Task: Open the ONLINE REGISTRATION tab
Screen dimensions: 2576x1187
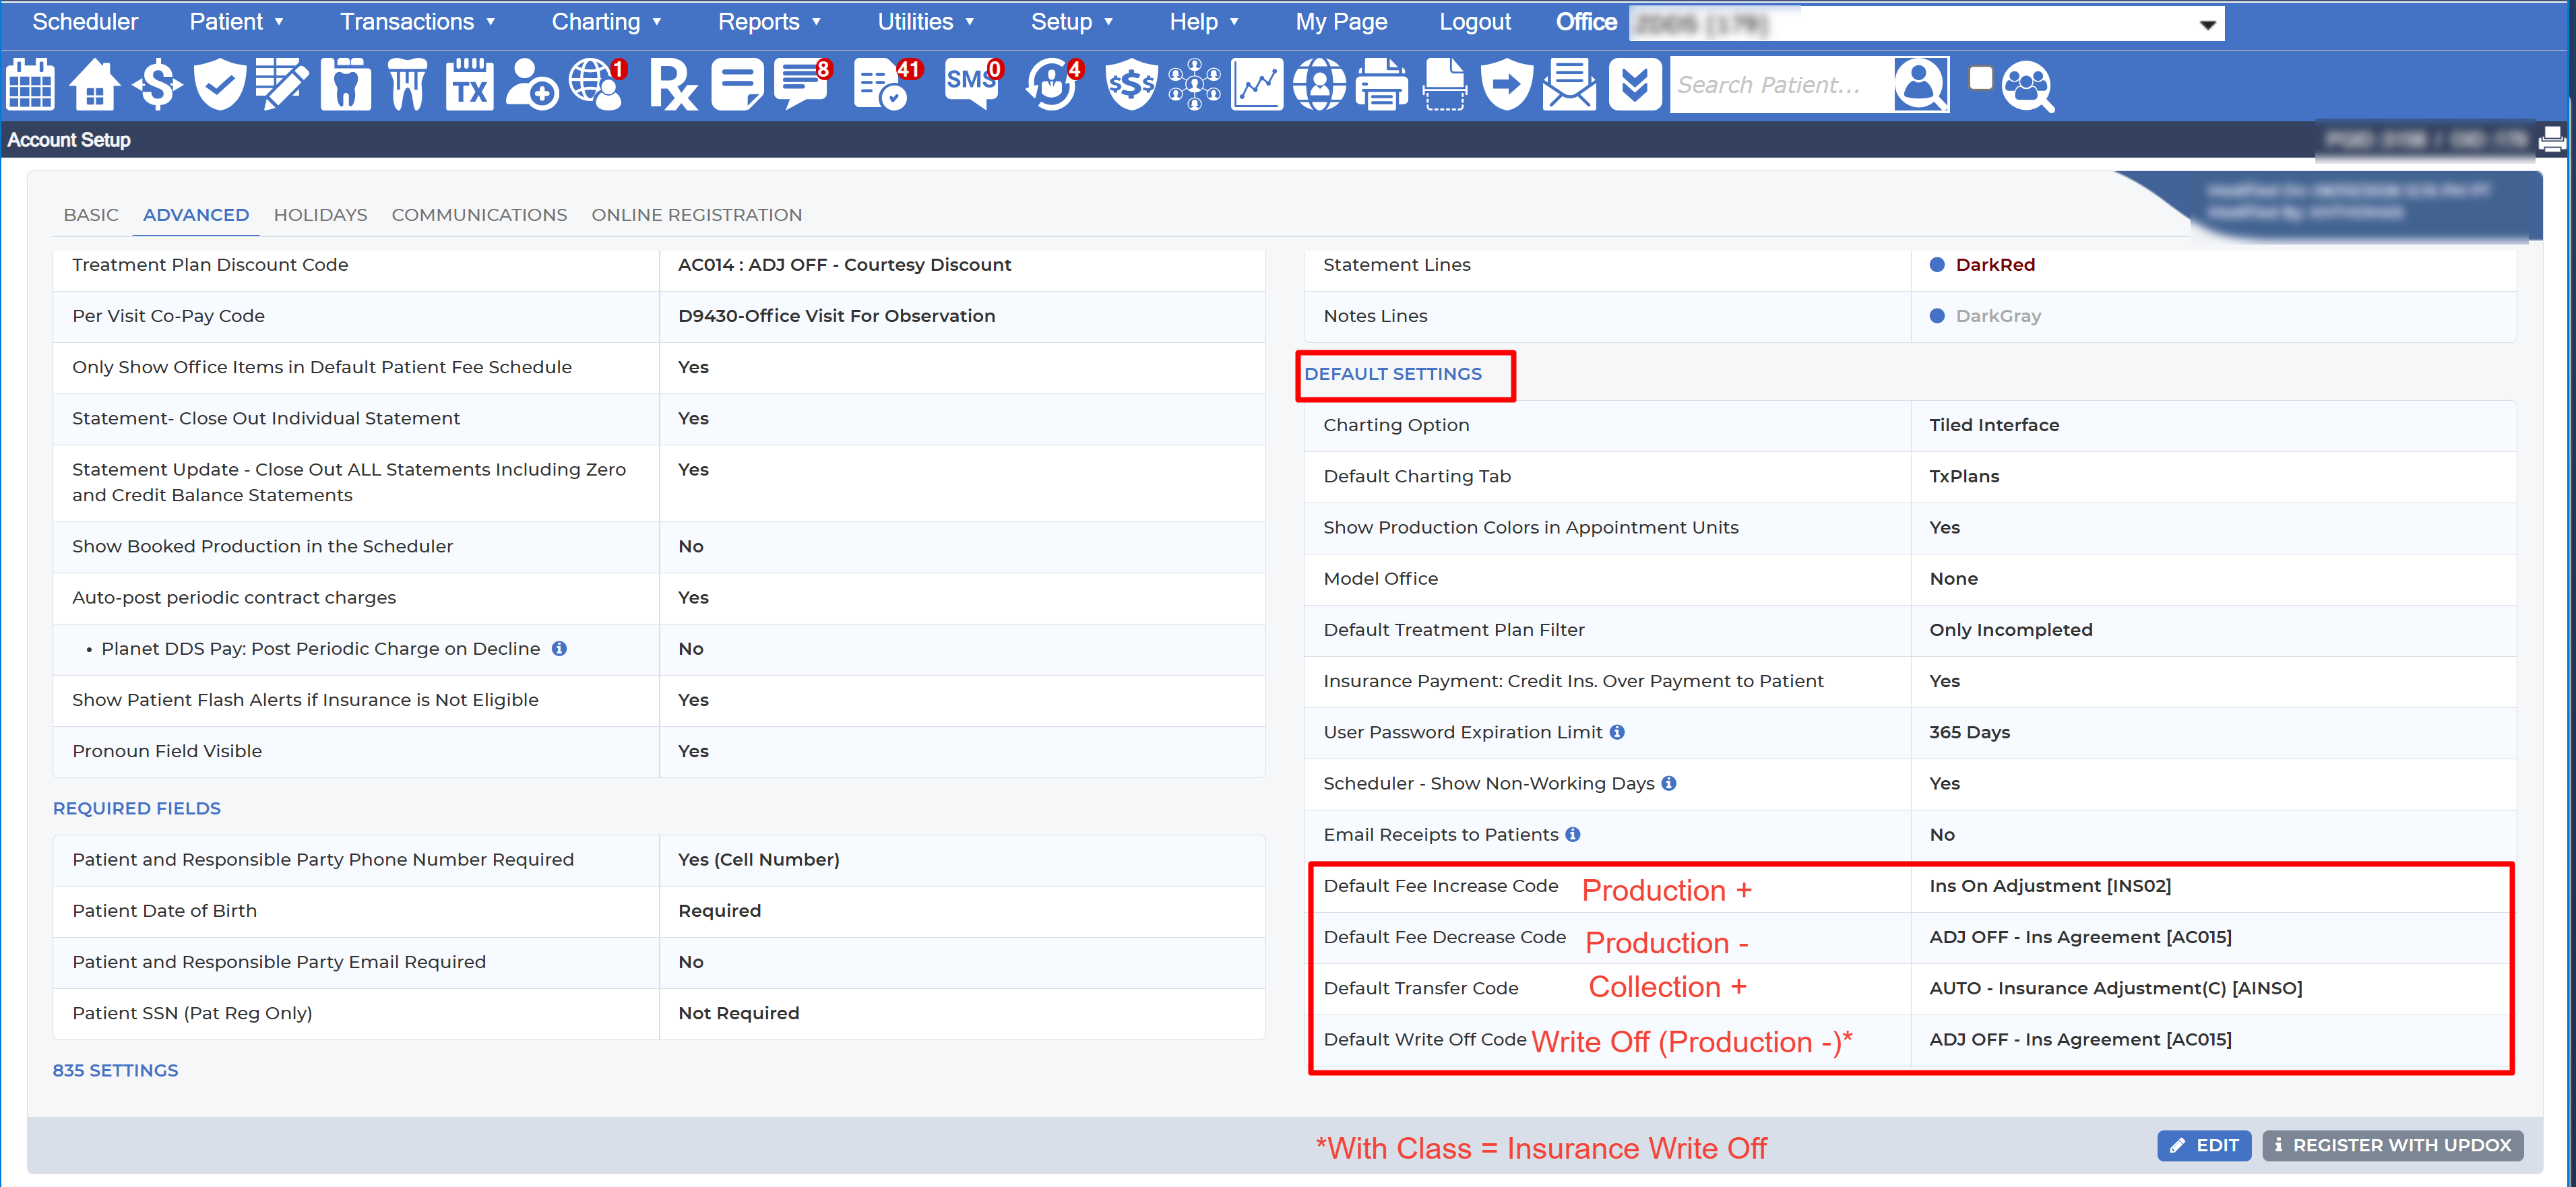Action: click(697, 215)
